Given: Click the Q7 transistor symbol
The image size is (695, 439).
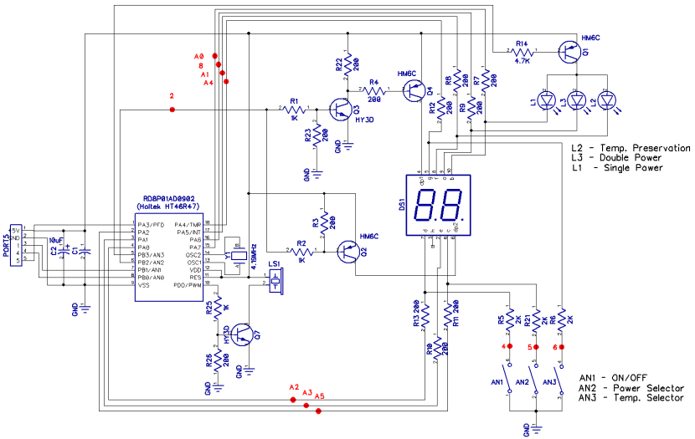Looking at the screenshot, I should 239,335.
